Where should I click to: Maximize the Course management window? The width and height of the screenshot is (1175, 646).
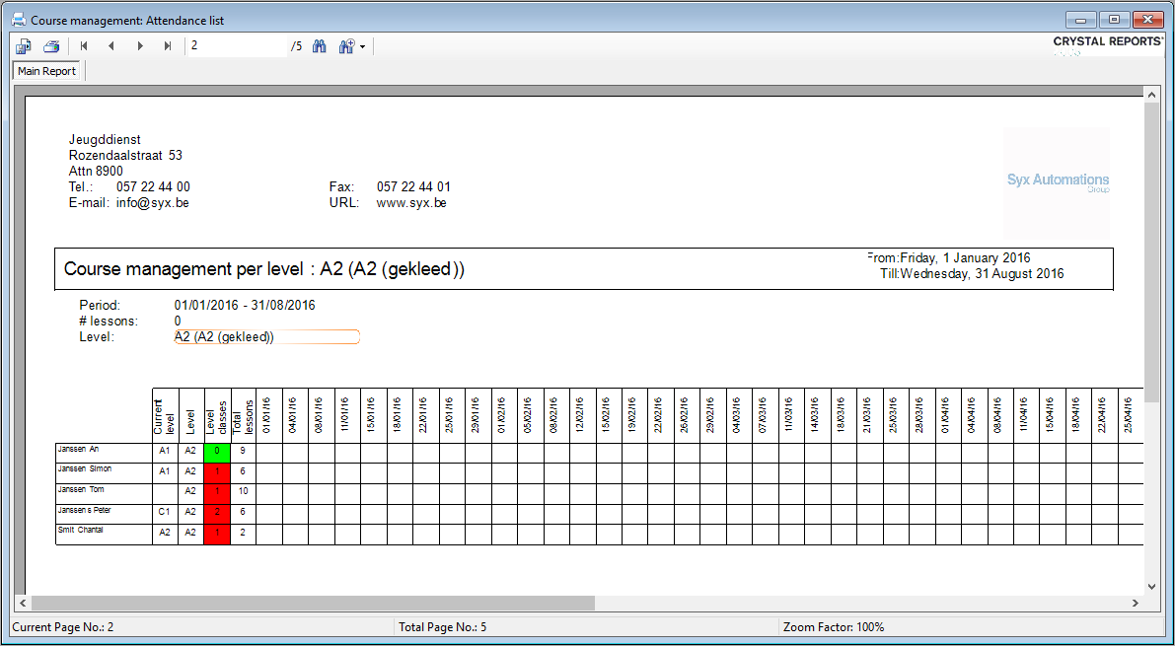[1115, 20]
